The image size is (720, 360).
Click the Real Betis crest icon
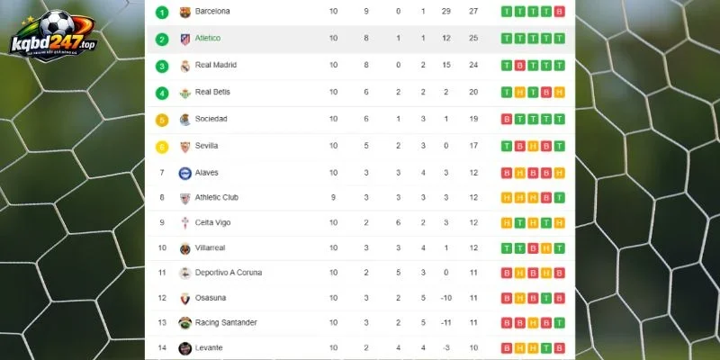[185, 94]
